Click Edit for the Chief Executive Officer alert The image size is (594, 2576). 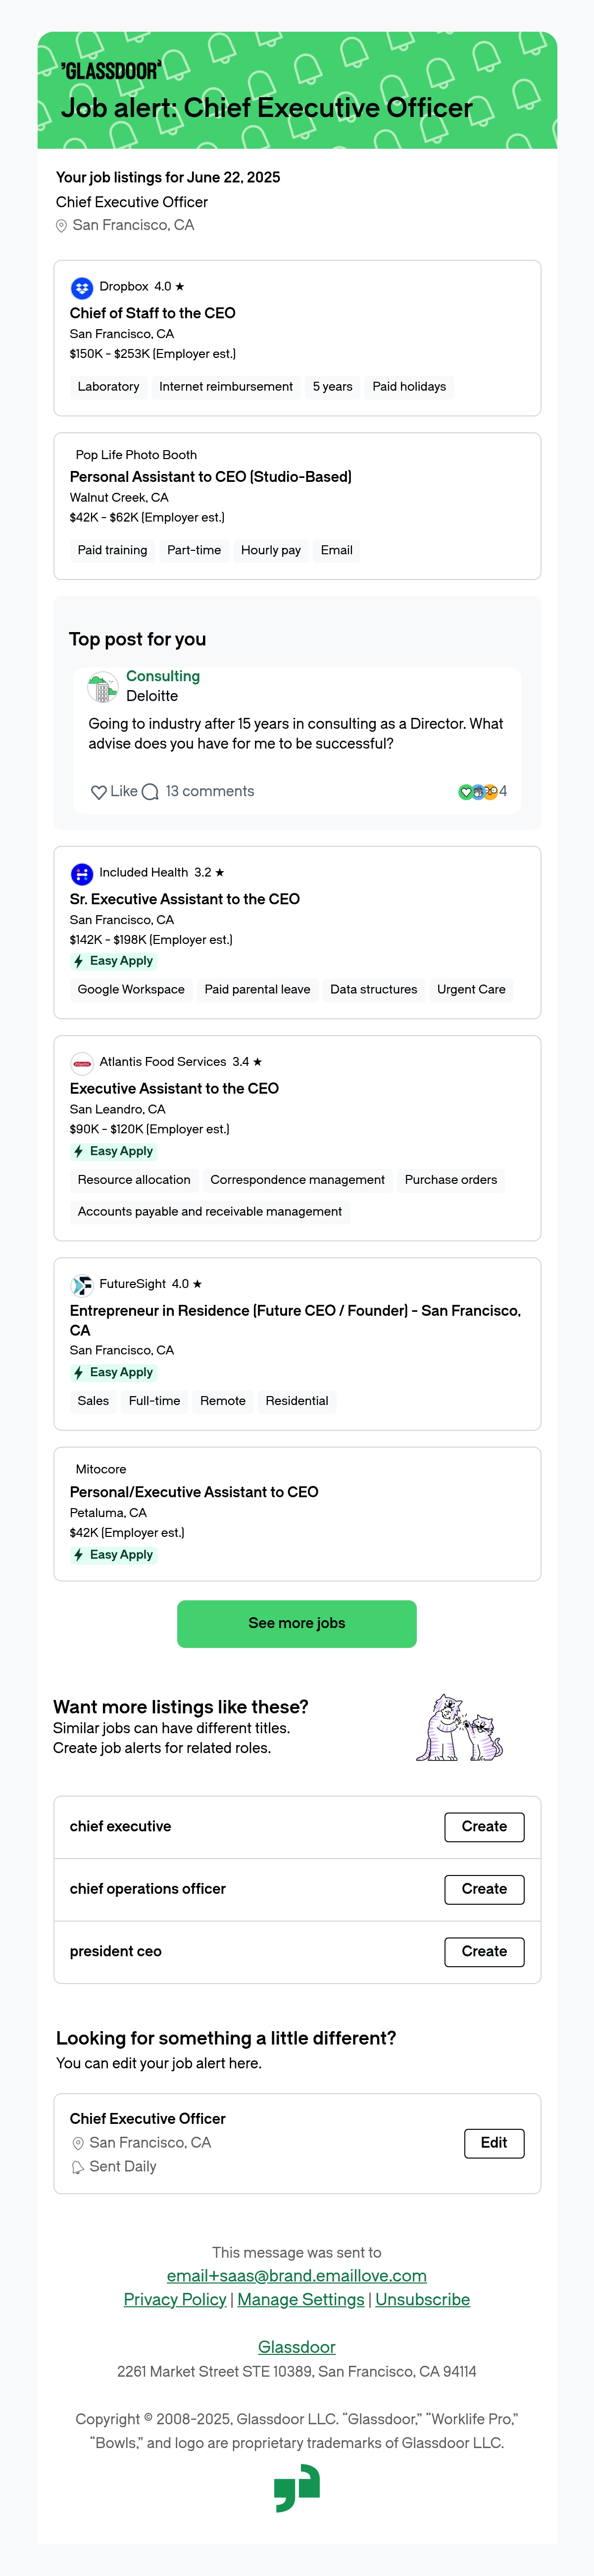[x=494, y=2142]
